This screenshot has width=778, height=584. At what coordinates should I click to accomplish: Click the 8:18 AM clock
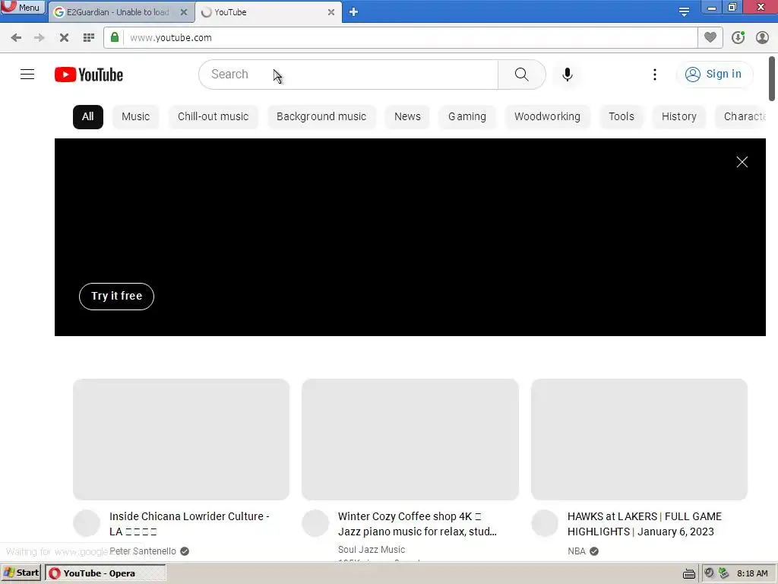752,573
